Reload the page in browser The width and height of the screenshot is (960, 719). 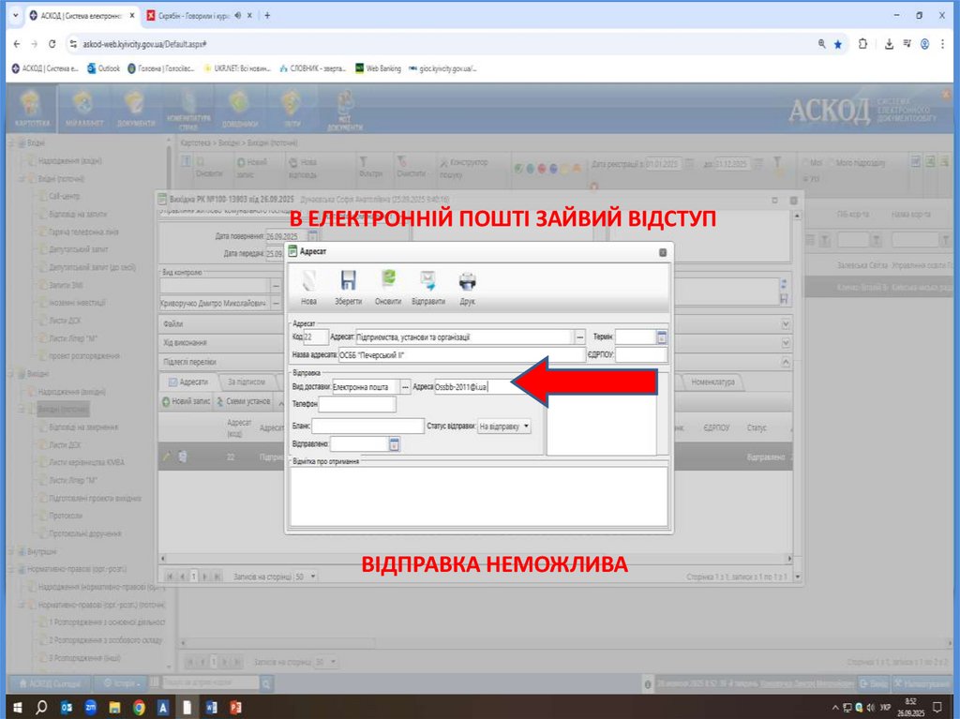[52, 44]
